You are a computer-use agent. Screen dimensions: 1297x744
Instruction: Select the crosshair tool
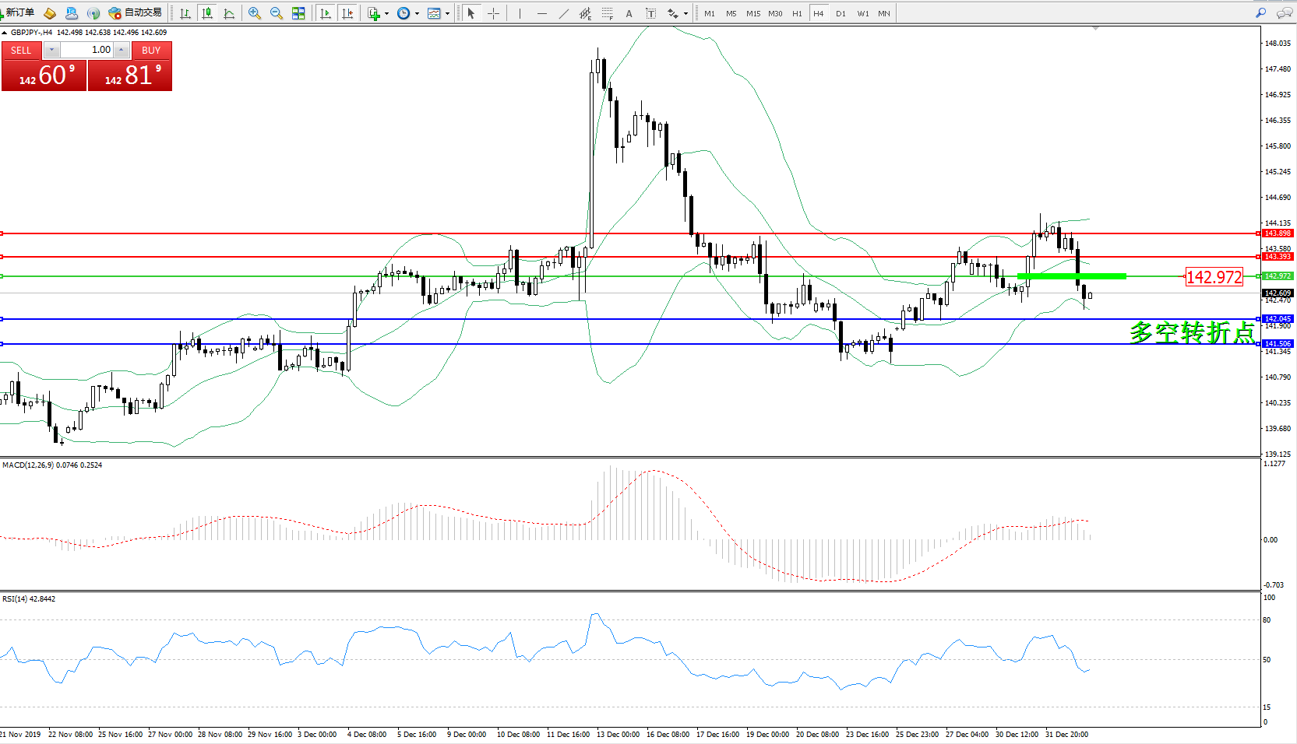[x=493, y=13]
